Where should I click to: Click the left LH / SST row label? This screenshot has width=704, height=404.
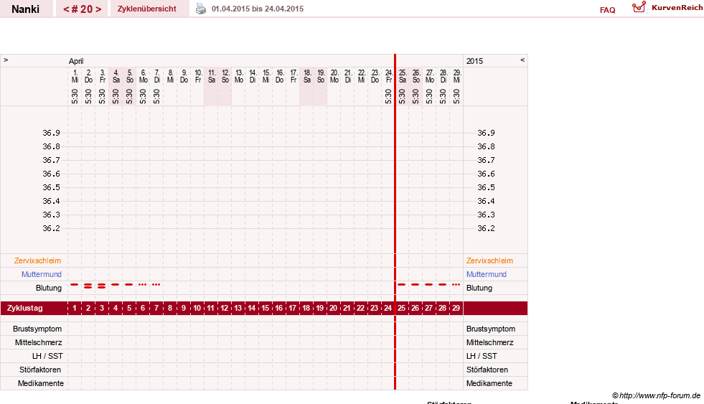tap(47, 356)
